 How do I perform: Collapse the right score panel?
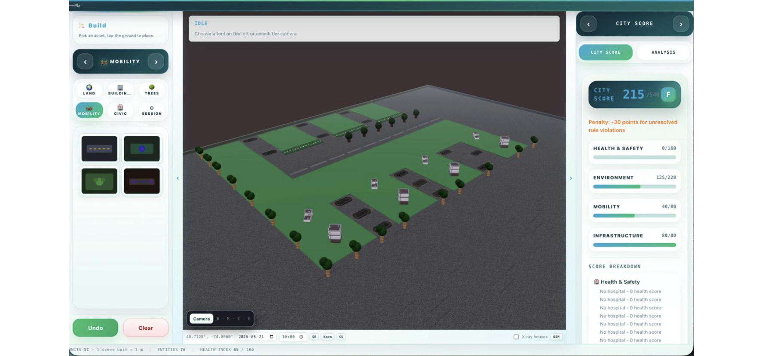coord(571,178)
